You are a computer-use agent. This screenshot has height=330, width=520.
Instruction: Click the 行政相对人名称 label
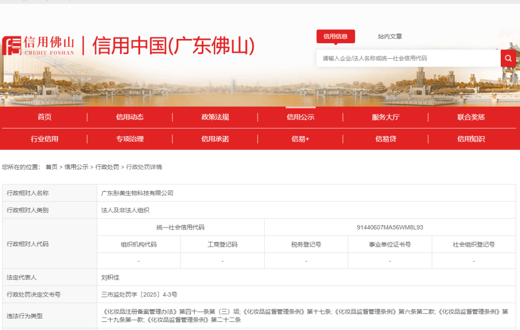click(x=27, y=193)
